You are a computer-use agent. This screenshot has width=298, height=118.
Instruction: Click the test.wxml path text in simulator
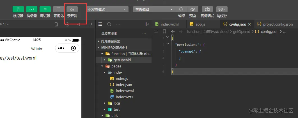[18, 58]
